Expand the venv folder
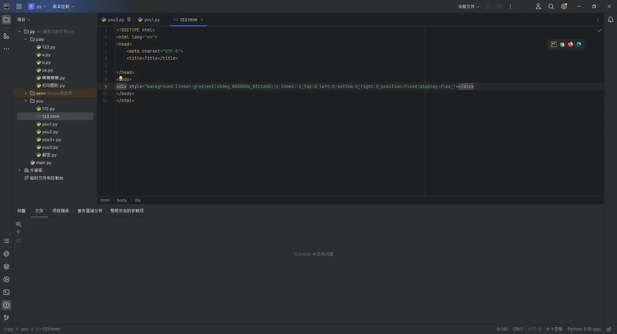The width and height of the screenshot is (617, 334). pyautogui.click(x=26, y=93)
